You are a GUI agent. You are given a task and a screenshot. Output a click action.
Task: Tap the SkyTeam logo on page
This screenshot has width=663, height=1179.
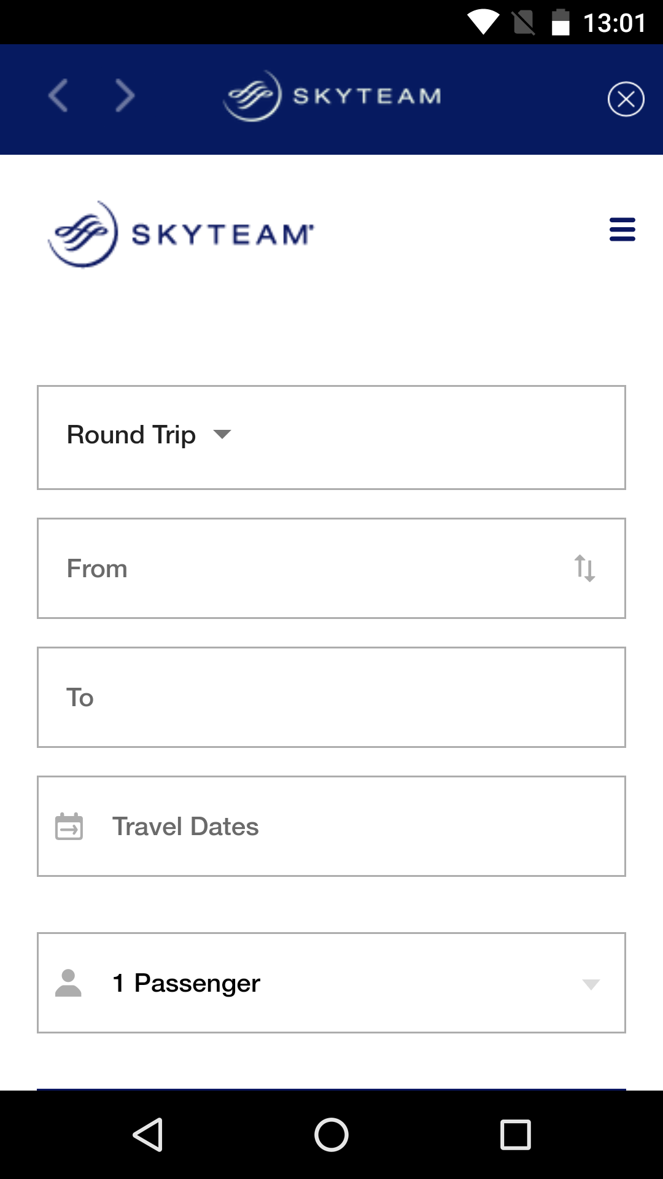pos(181,234)
